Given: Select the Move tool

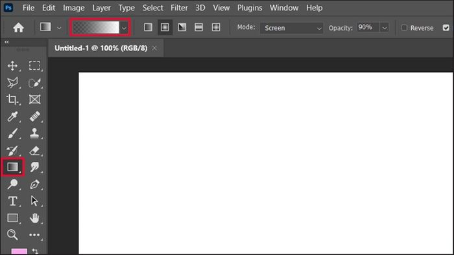Looking at the screenshot, I should point(12,66).
